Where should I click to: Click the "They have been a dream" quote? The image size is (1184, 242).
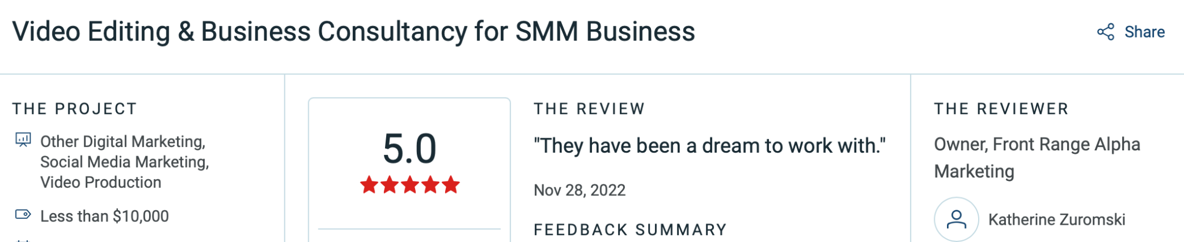tap(709, 146)
